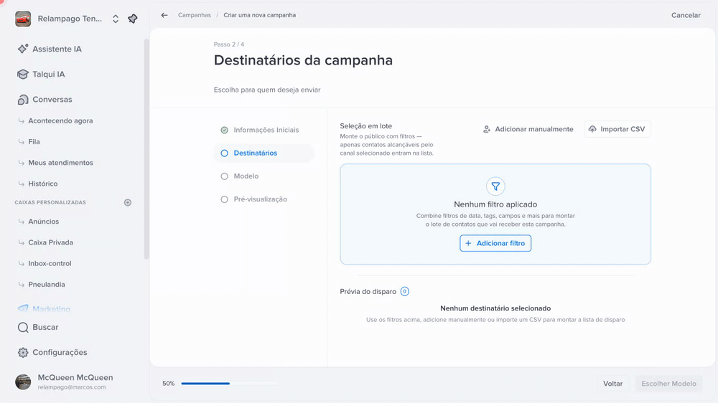Open Configurações gear icon

tap(23, 352)
